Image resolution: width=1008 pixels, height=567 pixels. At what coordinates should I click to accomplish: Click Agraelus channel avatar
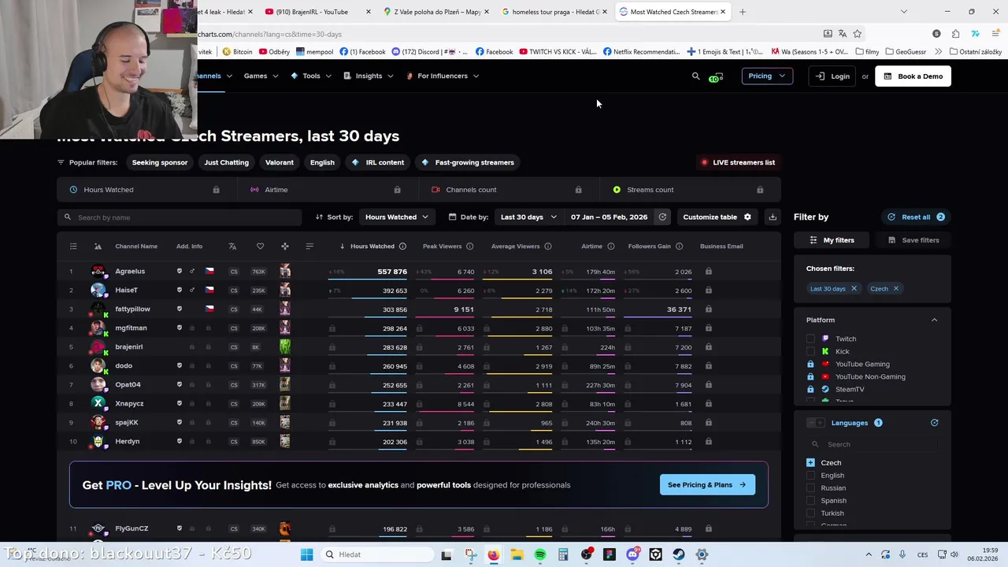(98, 272)
